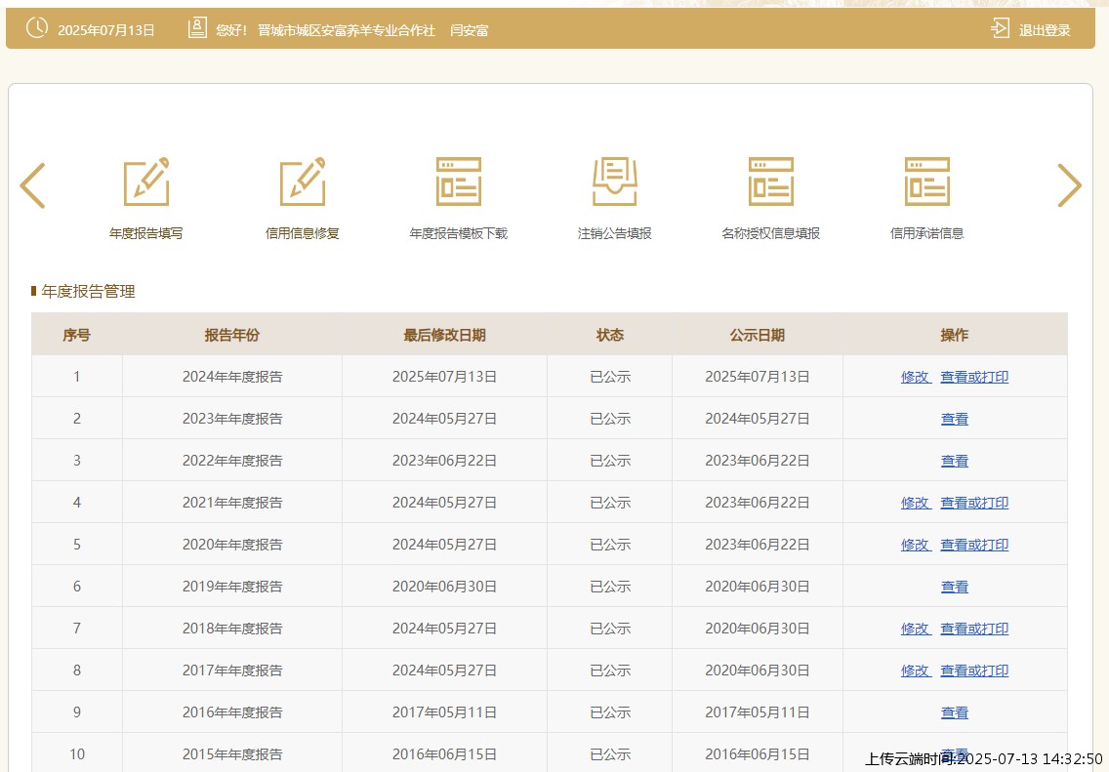Click last-modified date 2017年05月11日
The height and width of the screenshot is (772, 1109).
coord(444,712)
